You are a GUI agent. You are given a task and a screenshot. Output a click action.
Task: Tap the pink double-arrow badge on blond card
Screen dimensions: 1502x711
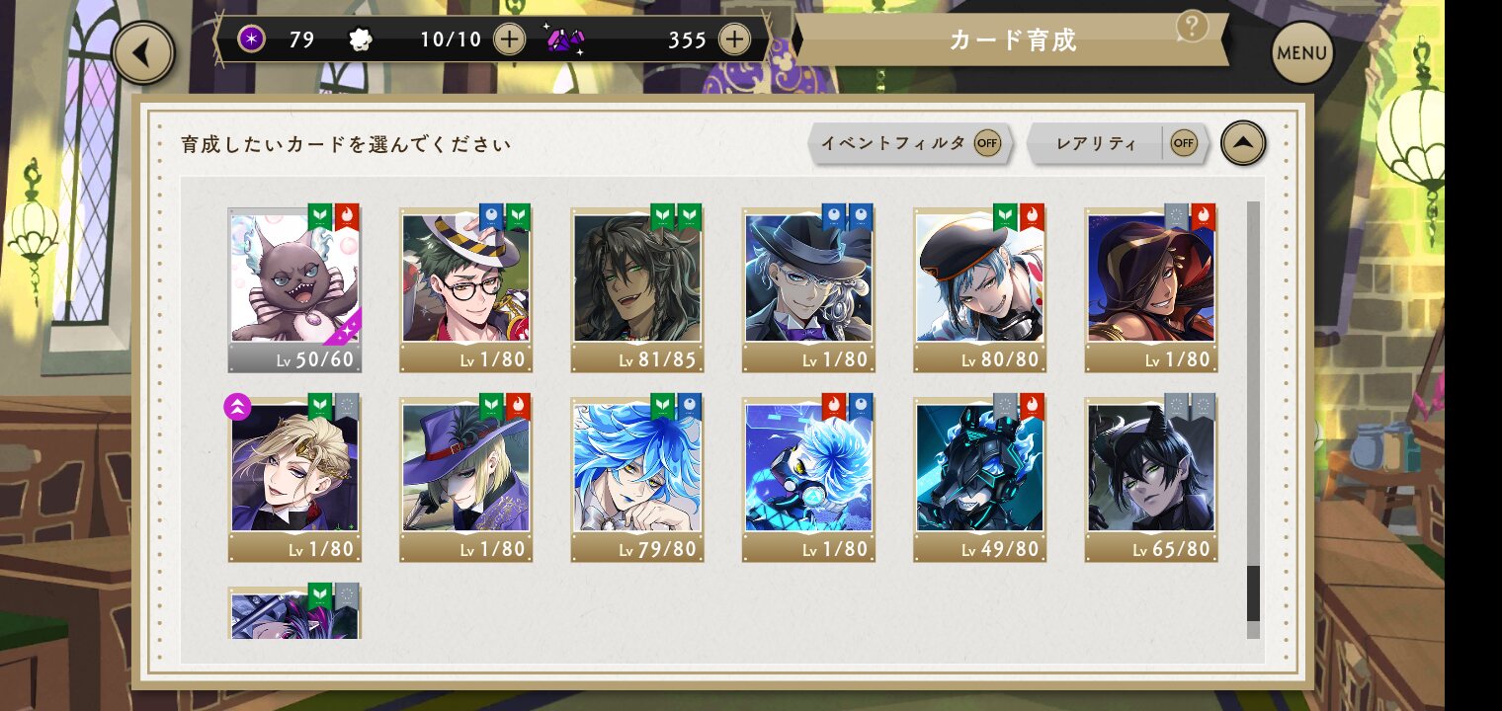(237, 406)
